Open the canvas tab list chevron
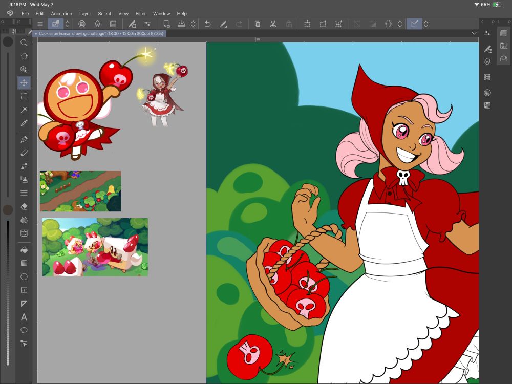The width and height of the screenshot is (512, 384). coord(474,33)
